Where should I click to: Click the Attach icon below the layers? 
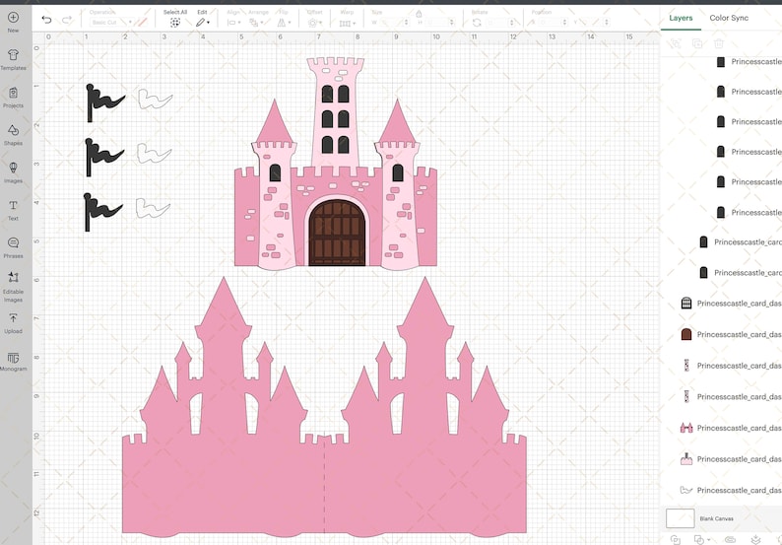pos(730,539)
